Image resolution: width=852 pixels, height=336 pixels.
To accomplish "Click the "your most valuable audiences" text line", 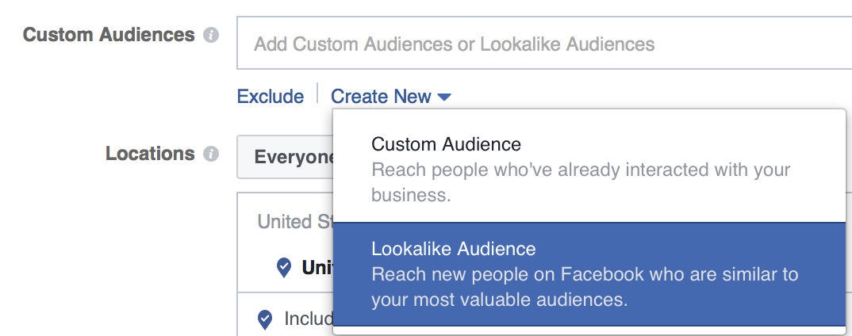I will click(x=499, y=300).
